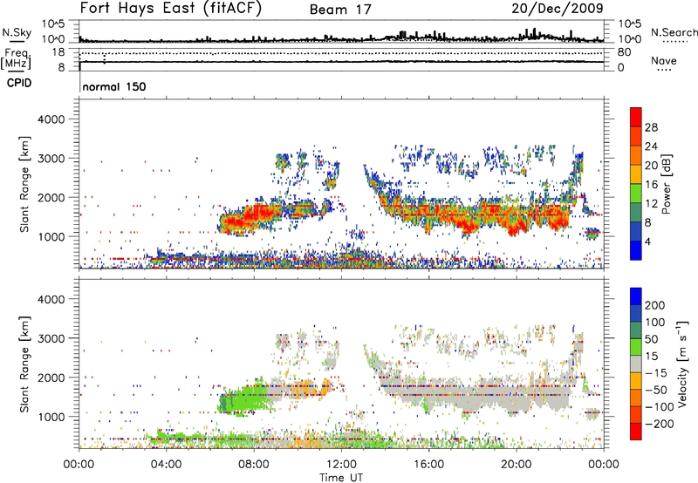The height and width of the screenshot is (483, 698).
Task: Click the "Velocity [m s-1]" colorbar title
Action: 682,364
